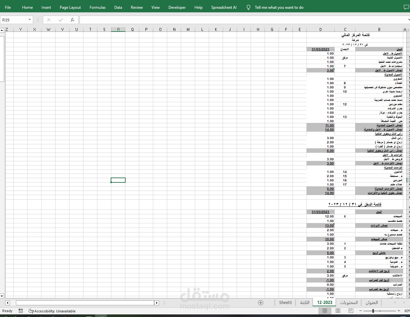Switch to Page Break Preview icon

pos(351,311)
